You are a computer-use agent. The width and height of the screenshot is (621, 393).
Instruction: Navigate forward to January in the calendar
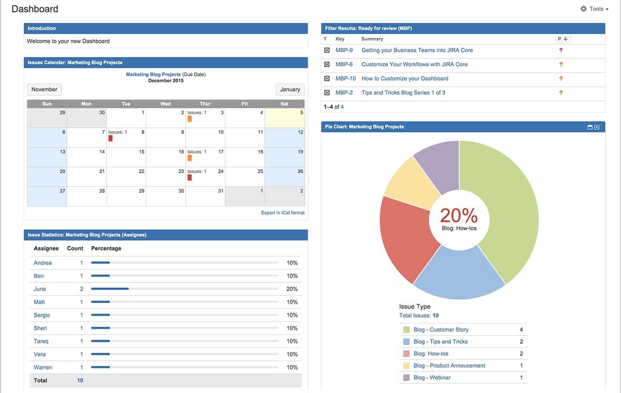point(290,89)
